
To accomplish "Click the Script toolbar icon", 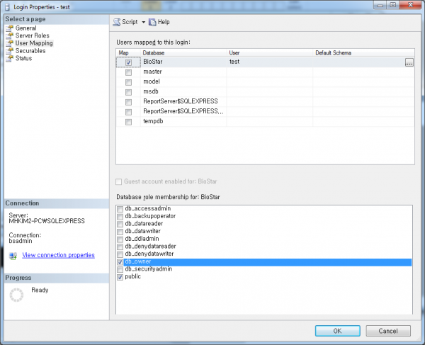I will 118,22.
